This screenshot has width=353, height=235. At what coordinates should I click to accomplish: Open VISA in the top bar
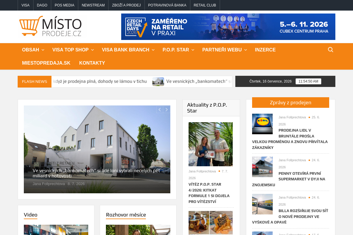click(26, 5)
